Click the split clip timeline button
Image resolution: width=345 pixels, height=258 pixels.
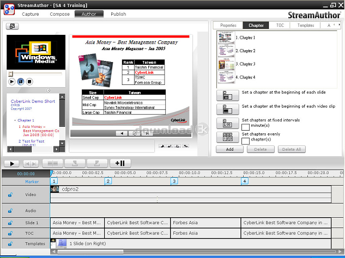click(x=52, y=163)
